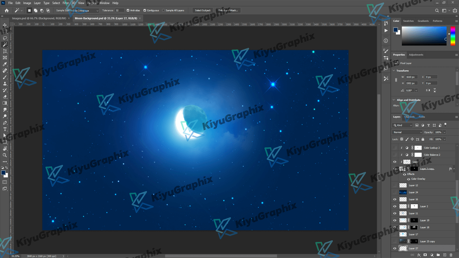Click the Select and Mask button
Image resolution: width=459 pixels, height=258 pixels.
point(228,10)
